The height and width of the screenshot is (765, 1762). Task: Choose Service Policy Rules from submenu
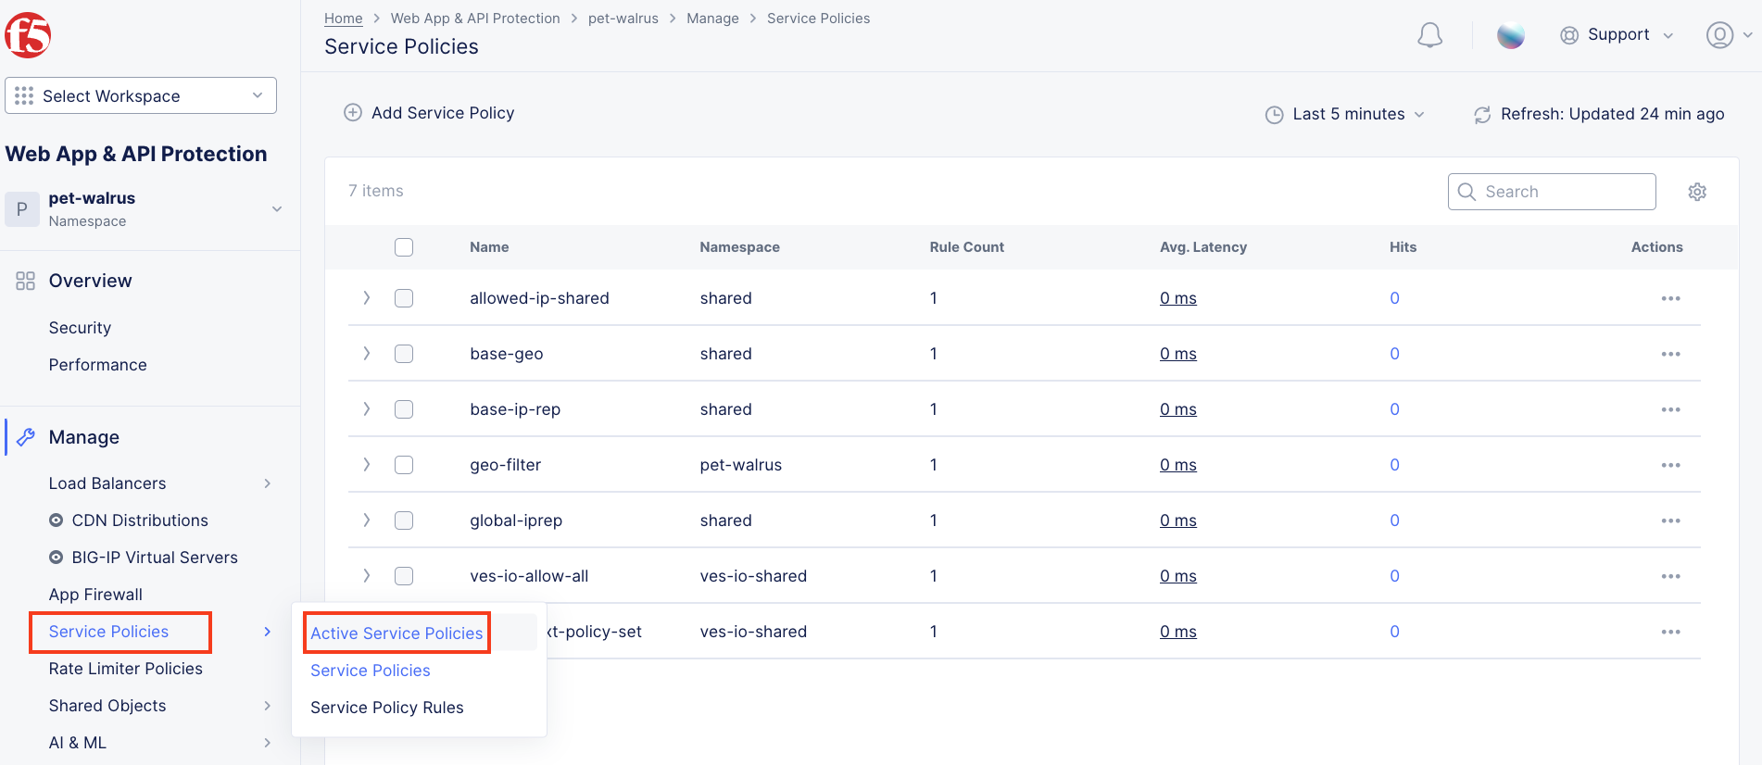387,708
